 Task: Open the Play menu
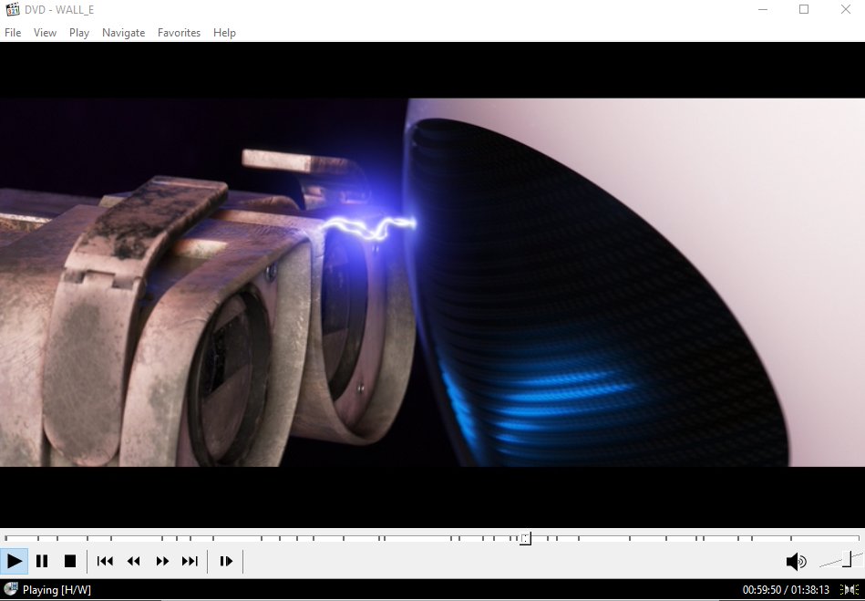click(x=79, y=33)
